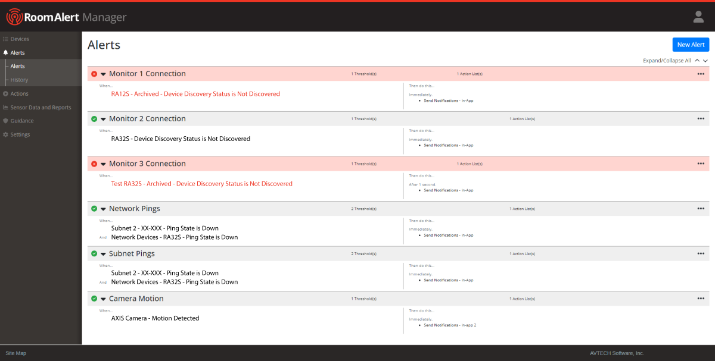Image resolution: width=715 pixels, height=361 pixels.
Task: Select the Actions sidebar item
Action: [x=18, y=93]
